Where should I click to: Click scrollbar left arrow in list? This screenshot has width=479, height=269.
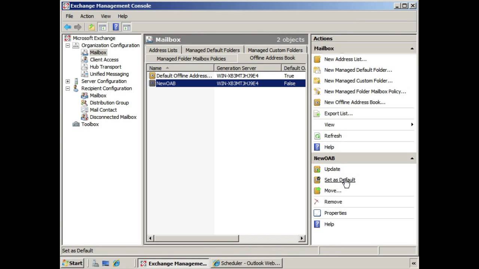[150, 238]
